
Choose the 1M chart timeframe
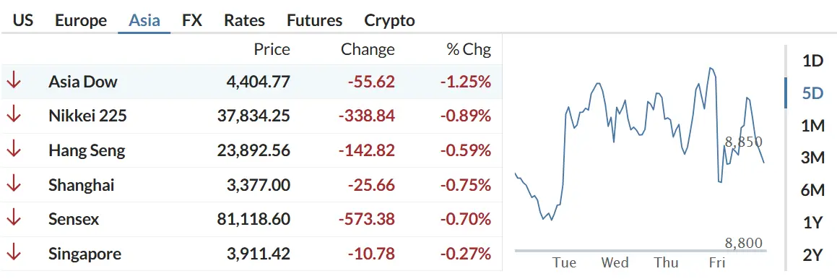pyautogui.click(x=813, y=126)
